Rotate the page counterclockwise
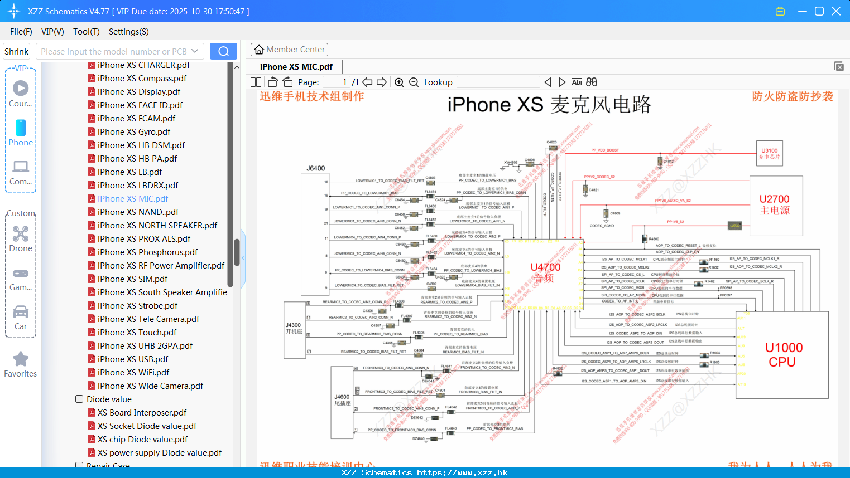This screenshot has width=850, height=478. (x=273, y=82)
